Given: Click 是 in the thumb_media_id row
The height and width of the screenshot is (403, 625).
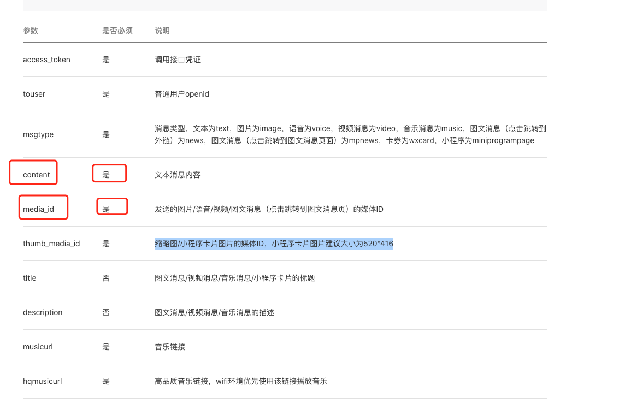Looking at the screenshot, I should point(105,244).
